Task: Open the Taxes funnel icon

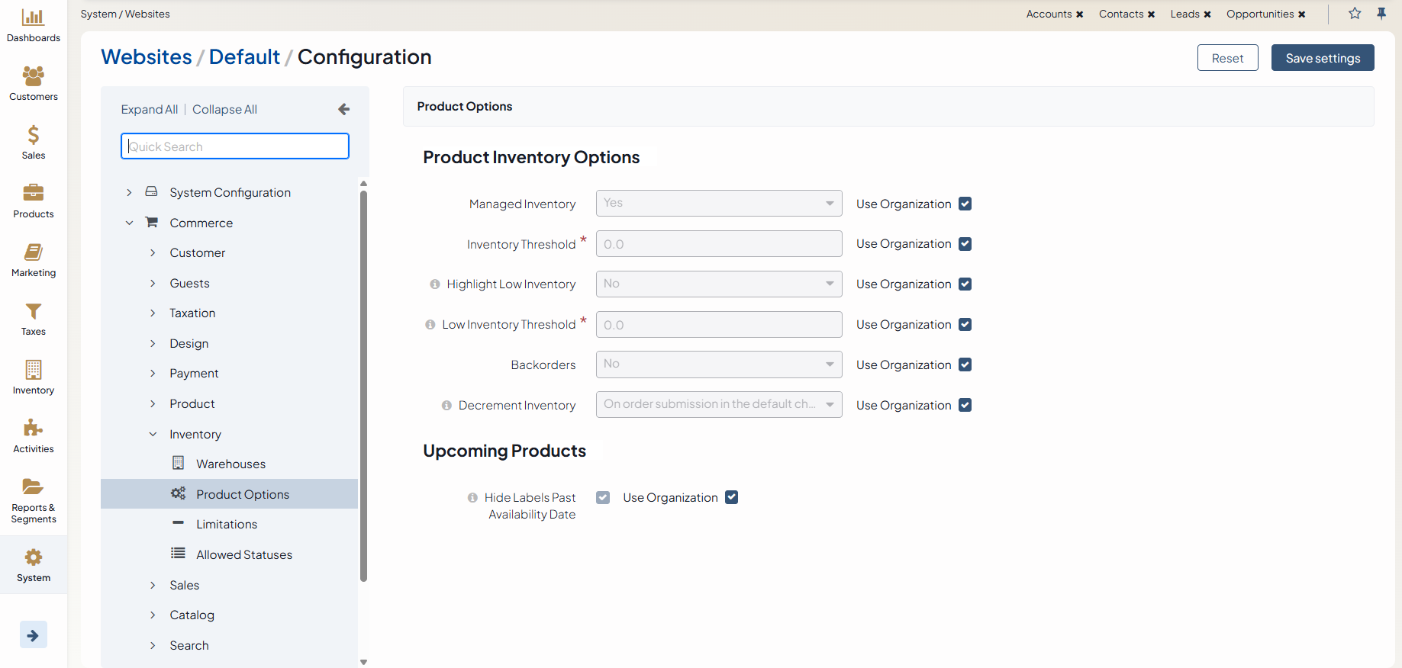Action: point(33,311)
